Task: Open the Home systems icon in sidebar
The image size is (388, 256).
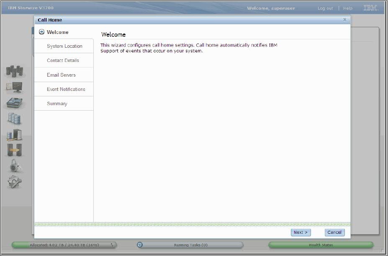Action: 15,71
